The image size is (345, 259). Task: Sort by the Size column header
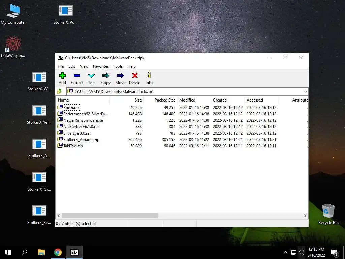[127, 100]
